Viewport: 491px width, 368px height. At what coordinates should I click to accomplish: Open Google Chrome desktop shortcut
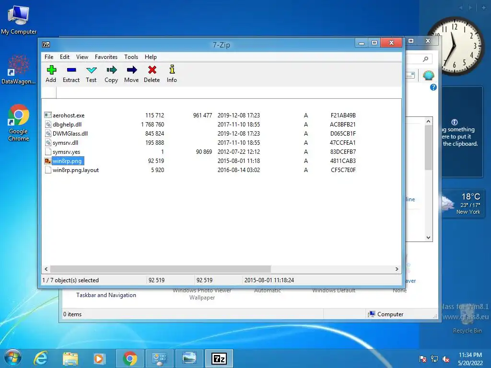point(19,123)
